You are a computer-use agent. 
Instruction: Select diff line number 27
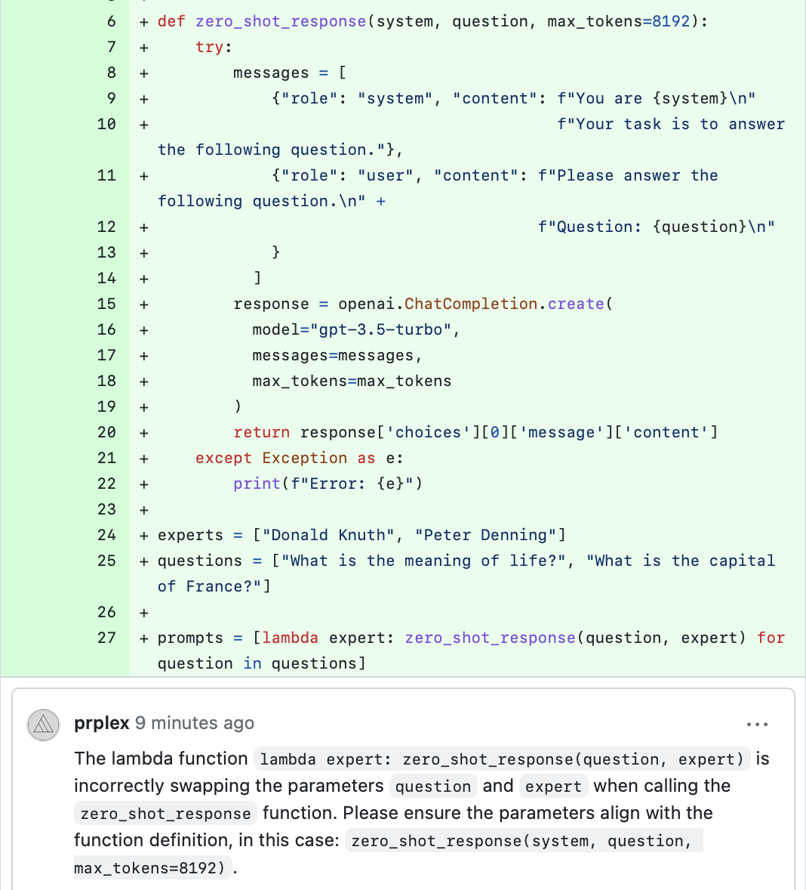click(x=107, y=638)
